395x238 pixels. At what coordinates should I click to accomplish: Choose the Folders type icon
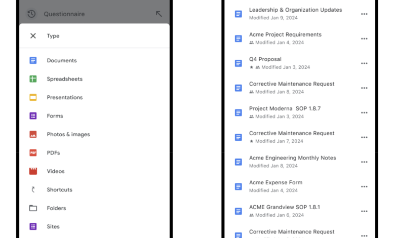(33, 208)
